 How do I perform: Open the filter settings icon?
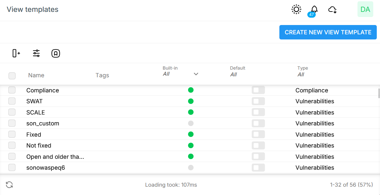coord(36,53)
